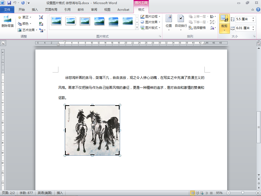This screenshot has width=261, height=196.
Task: Open the Picture Effects (图片效果) dropdown
Action: coord(150,22)
